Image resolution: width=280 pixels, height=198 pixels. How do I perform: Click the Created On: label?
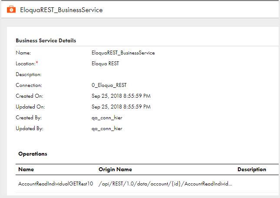pyautogui.click(x=30, y=96)
